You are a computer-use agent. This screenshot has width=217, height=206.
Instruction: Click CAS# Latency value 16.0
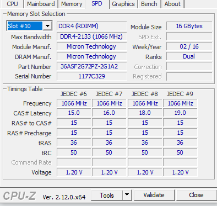click(x=109, y=113)
